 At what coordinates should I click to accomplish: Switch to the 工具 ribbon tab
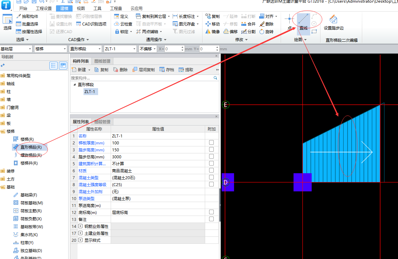point(97,8)
